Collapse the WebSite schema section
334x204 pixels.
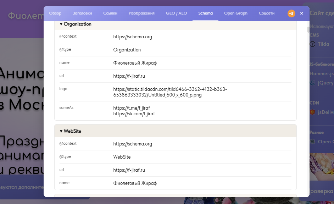coord(175,131)
